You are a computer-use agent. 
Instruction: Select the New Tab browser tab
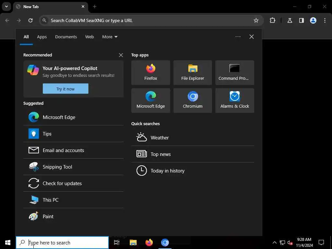50,6
